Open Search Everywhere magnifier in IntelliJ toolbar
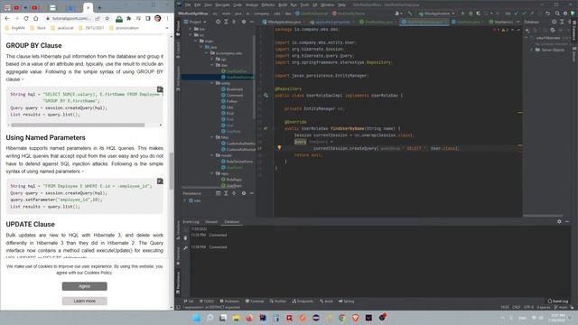This screenshot has width=578, height=325. click(557, 14)
